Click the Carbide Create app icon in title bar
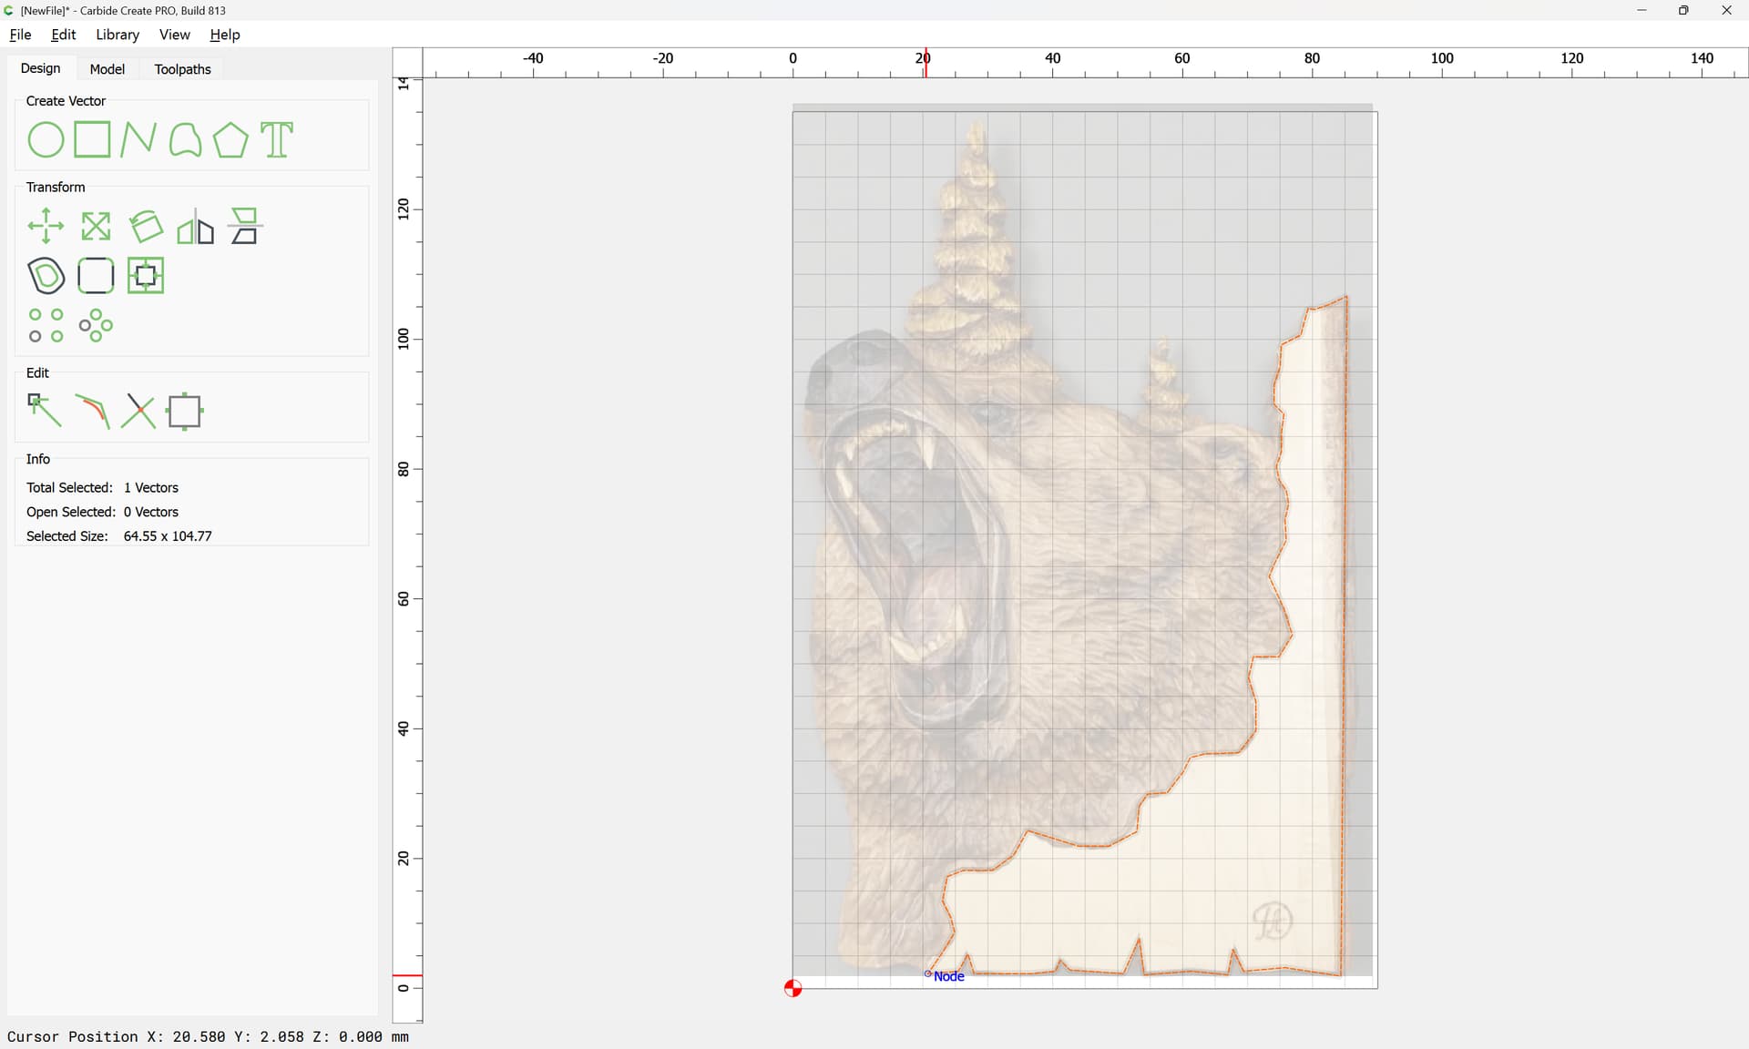 [x=9, y=10]
